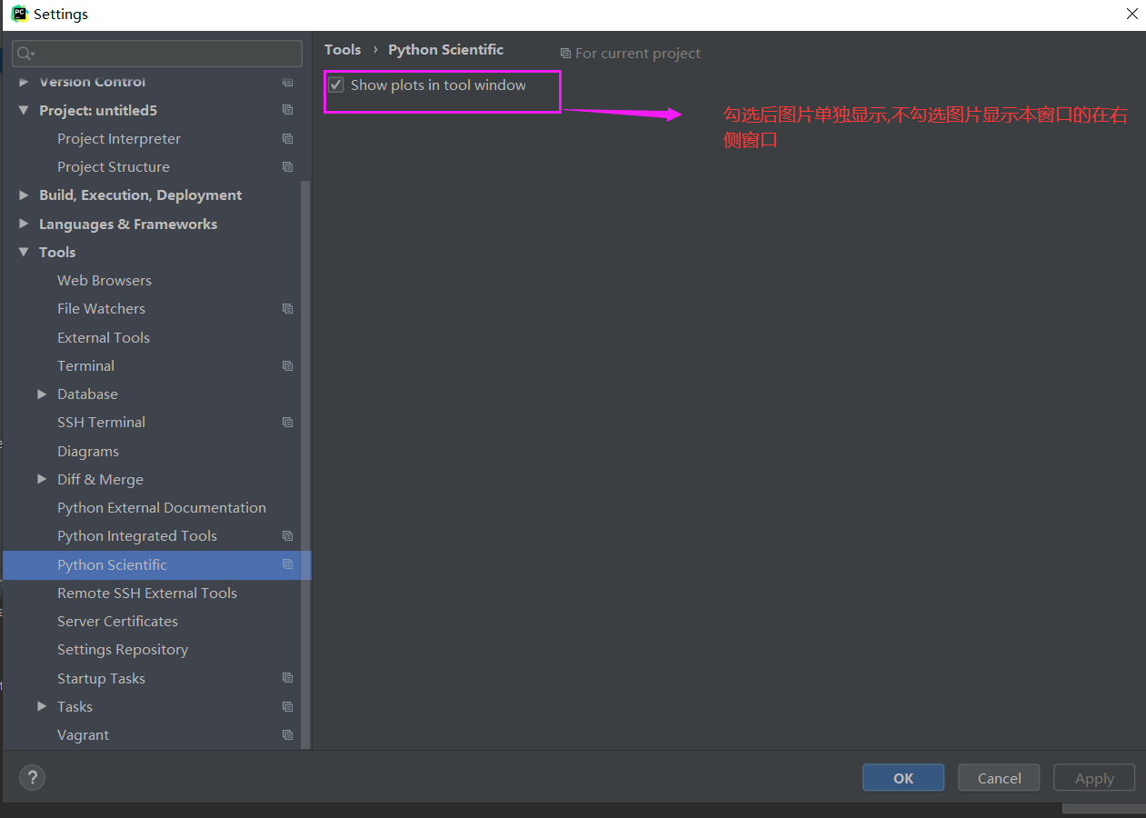Viewport: 1146px width, 818px height.
Task: Click the help question mark icon
Action: click(x=32, y=777)
